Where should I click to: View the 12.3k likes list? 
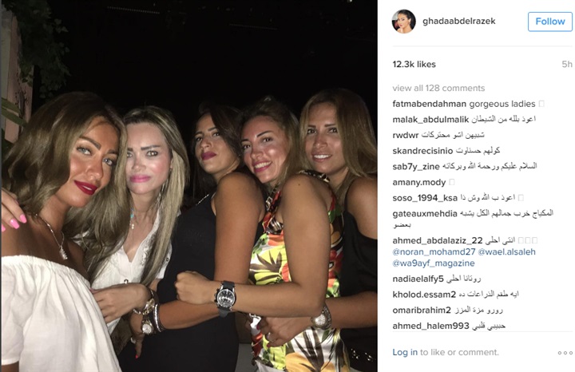pos(414,65)
